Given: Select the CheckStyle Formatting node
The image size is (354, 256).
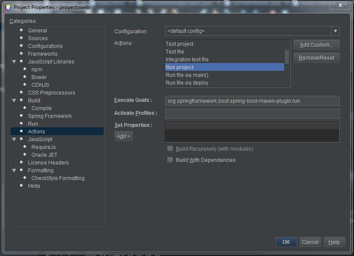Looking at the screenshot, I should click(x=58, y=178).
